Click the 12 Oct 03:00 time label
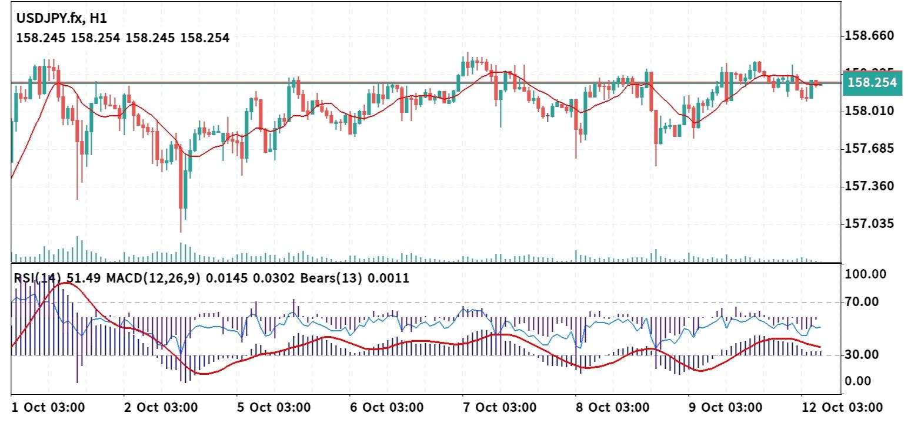Viewport: 911px width, 423px height. click(x=842, y=408)
